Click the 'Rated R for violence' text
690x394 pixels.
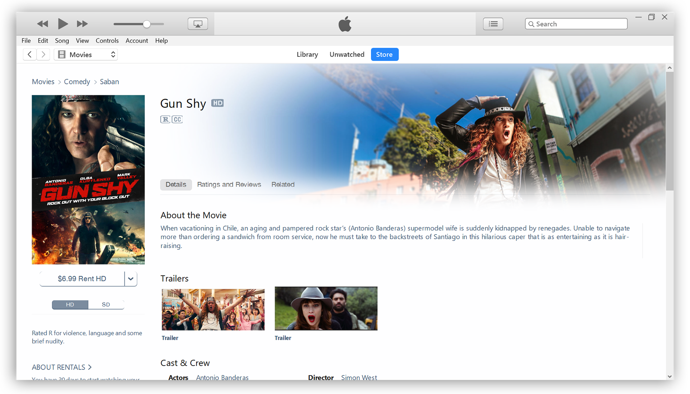[87, 337]
